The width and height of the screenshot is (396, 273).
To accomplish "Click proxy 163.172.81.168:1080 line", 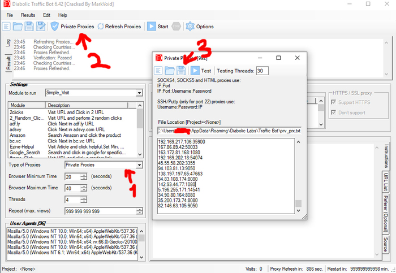I will (x=179, y=153).
